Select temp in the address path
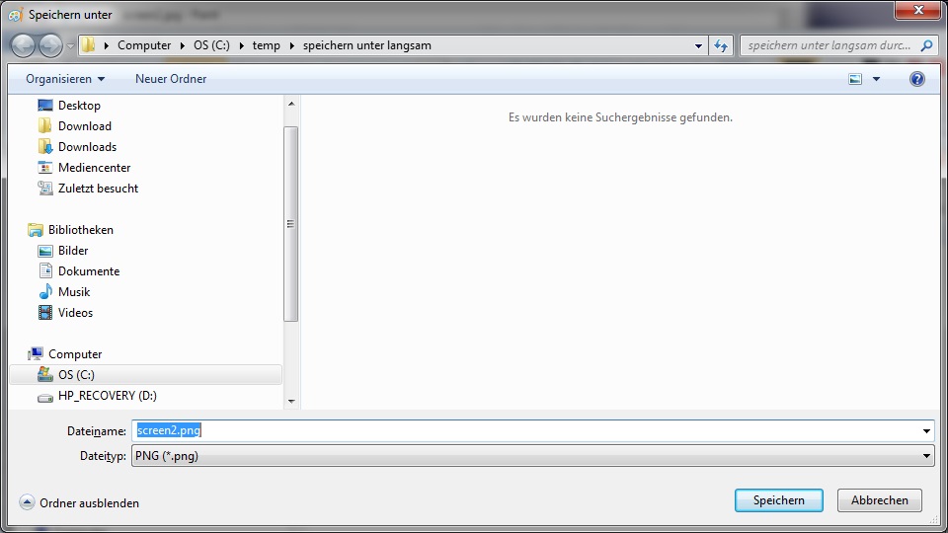 266,45
